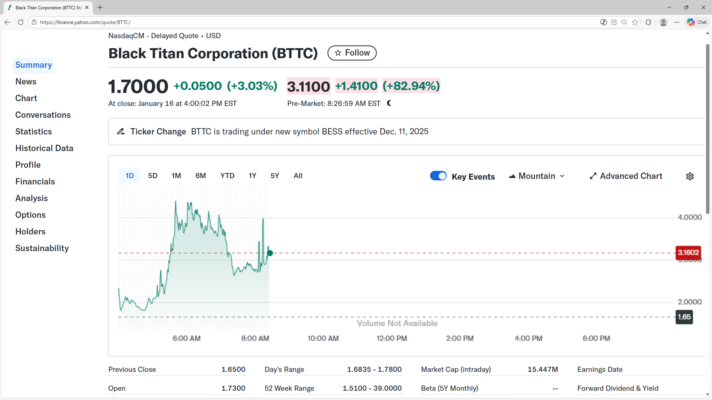Open the Financials section in the sidebar

coord(35,181)
